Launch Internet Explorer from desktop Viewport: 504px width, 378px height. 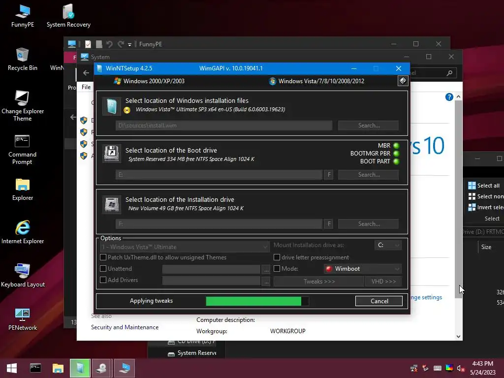(23, 232)
